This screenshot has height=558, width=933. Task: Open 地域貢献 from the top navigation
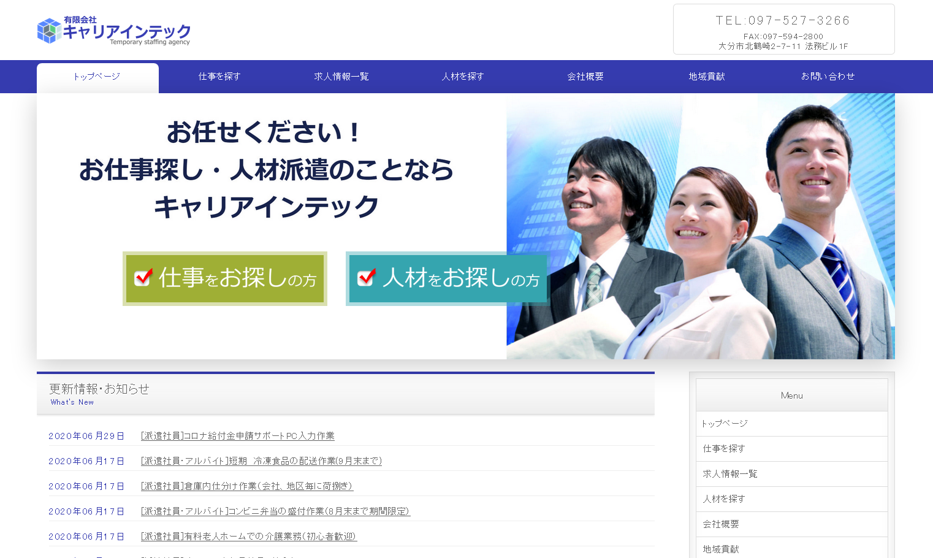(706, 77)
